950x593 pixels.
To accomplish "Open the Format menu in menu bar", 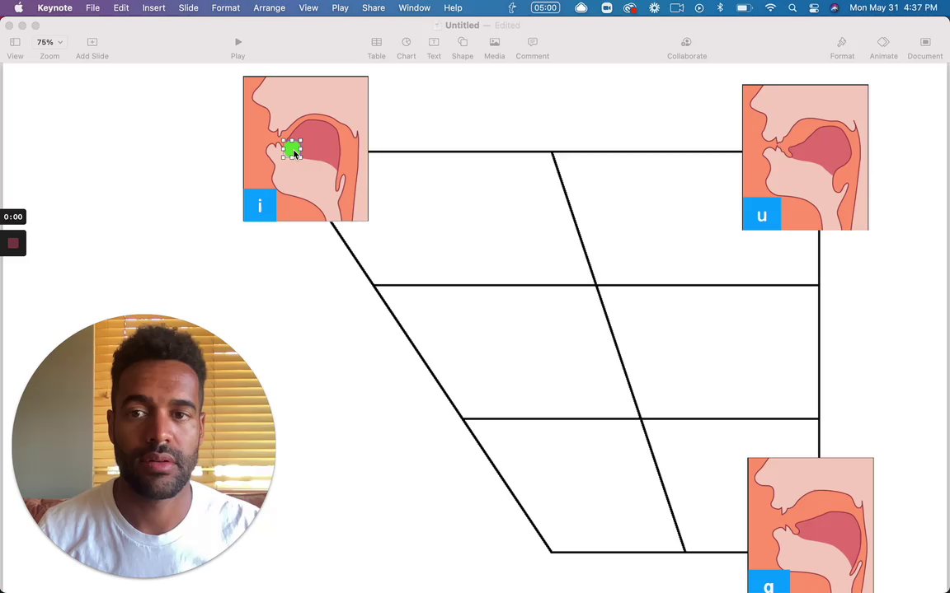I will click(226, 8).
